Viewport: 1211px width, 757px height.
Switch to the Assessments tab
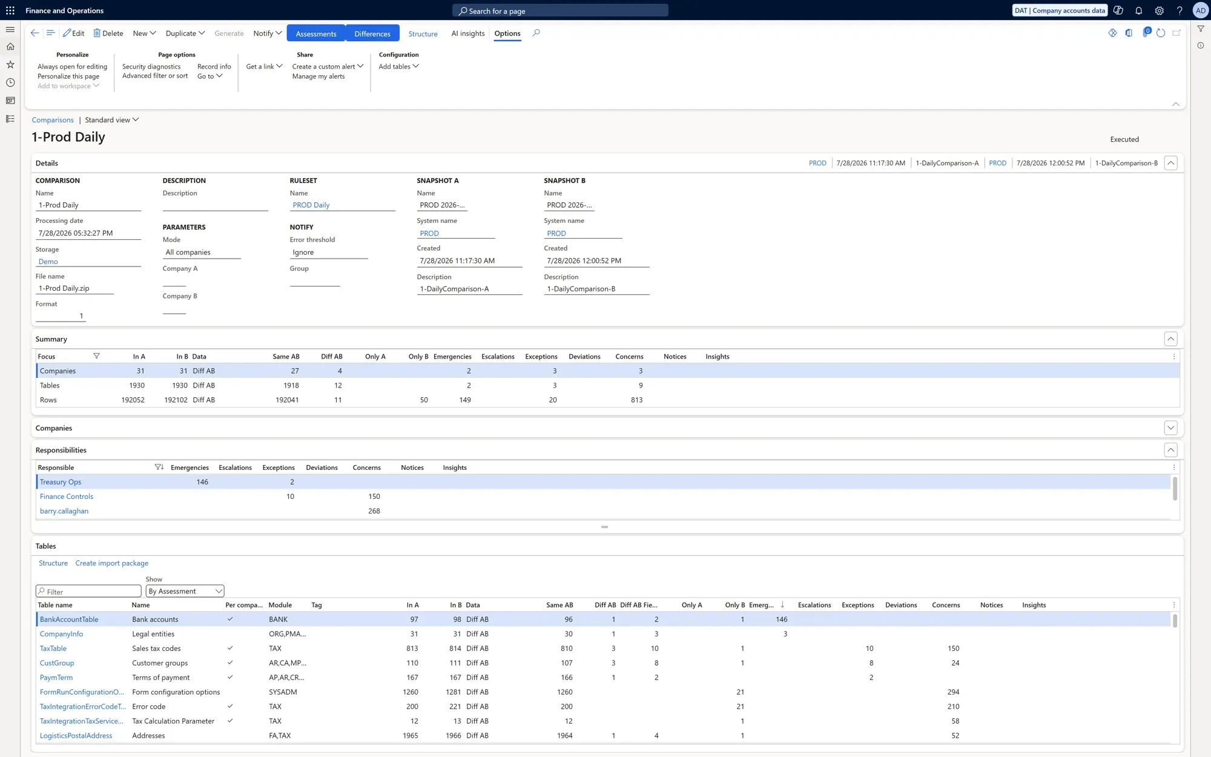click(x=316, y=33)
